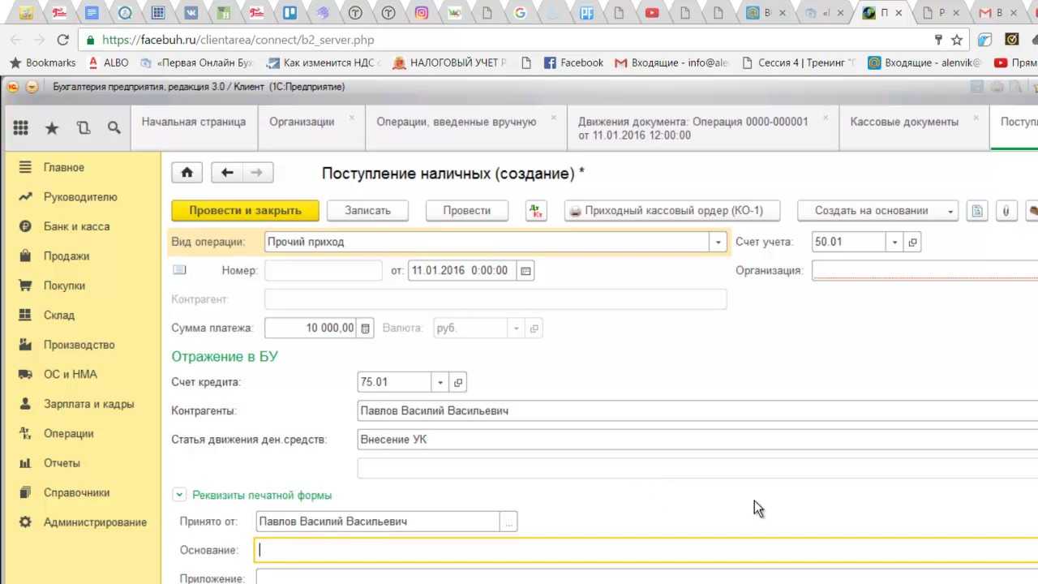Screen dimensions: 1038x584
Task: Click into Номер field
Action: point(323,271)
